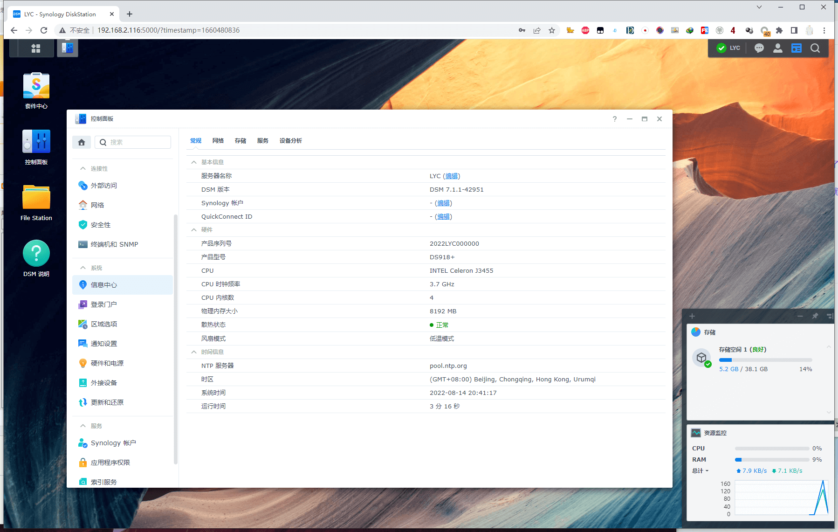Open the DSM 说明 help shortcut
Image resolution: width=838 pixels, height=532 pixels.
[36, 259]
